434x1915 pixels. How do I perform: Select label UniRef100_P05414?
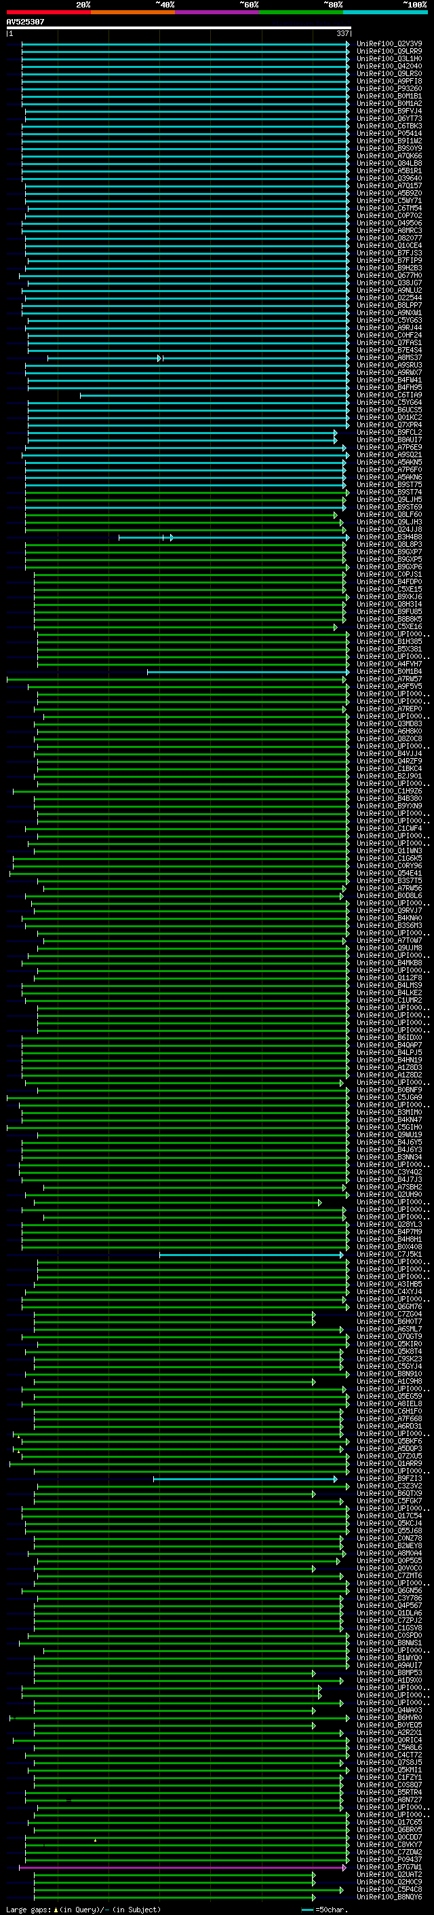pos(389,134)
